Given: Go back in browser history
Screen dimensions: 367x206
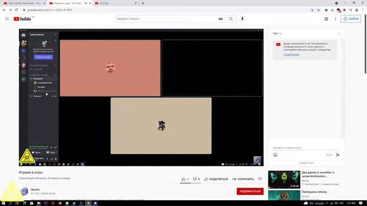Looking at the screenshot, I should (4, 10).
